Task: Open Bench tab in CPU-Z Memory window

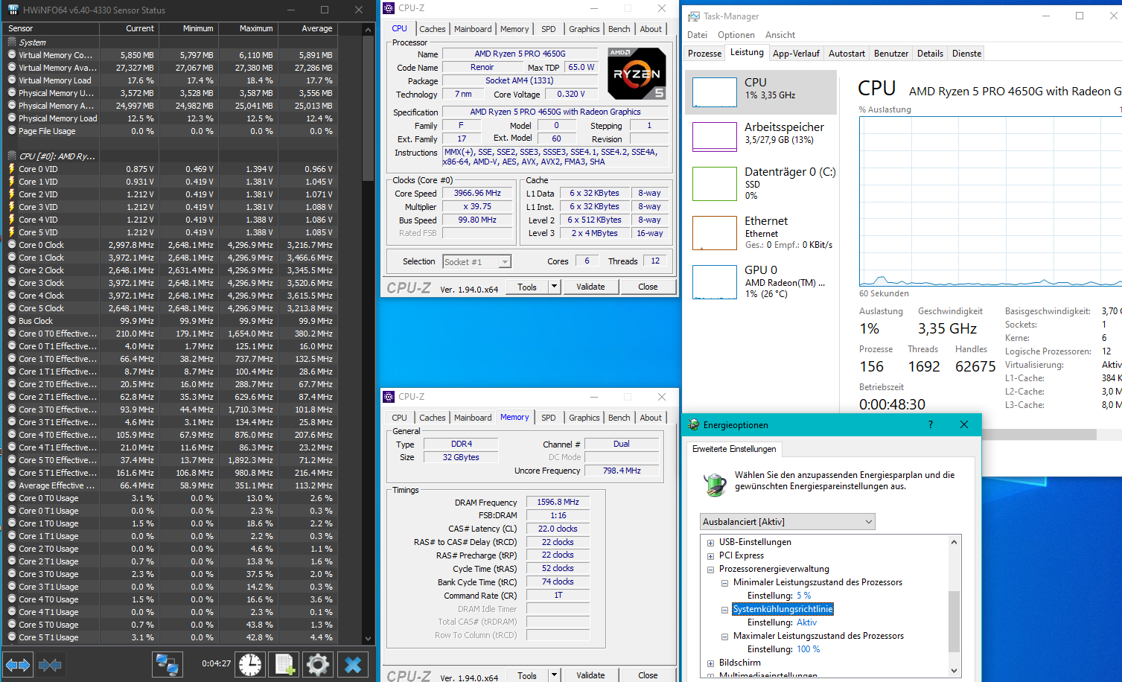Action: [x=619, y=418]
